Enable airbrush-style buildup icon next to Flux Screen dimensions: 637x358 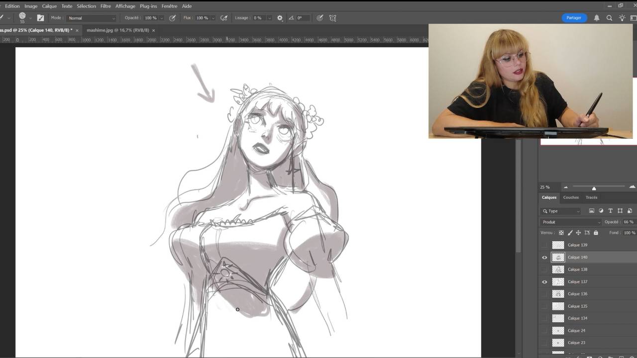pos(224,18)
